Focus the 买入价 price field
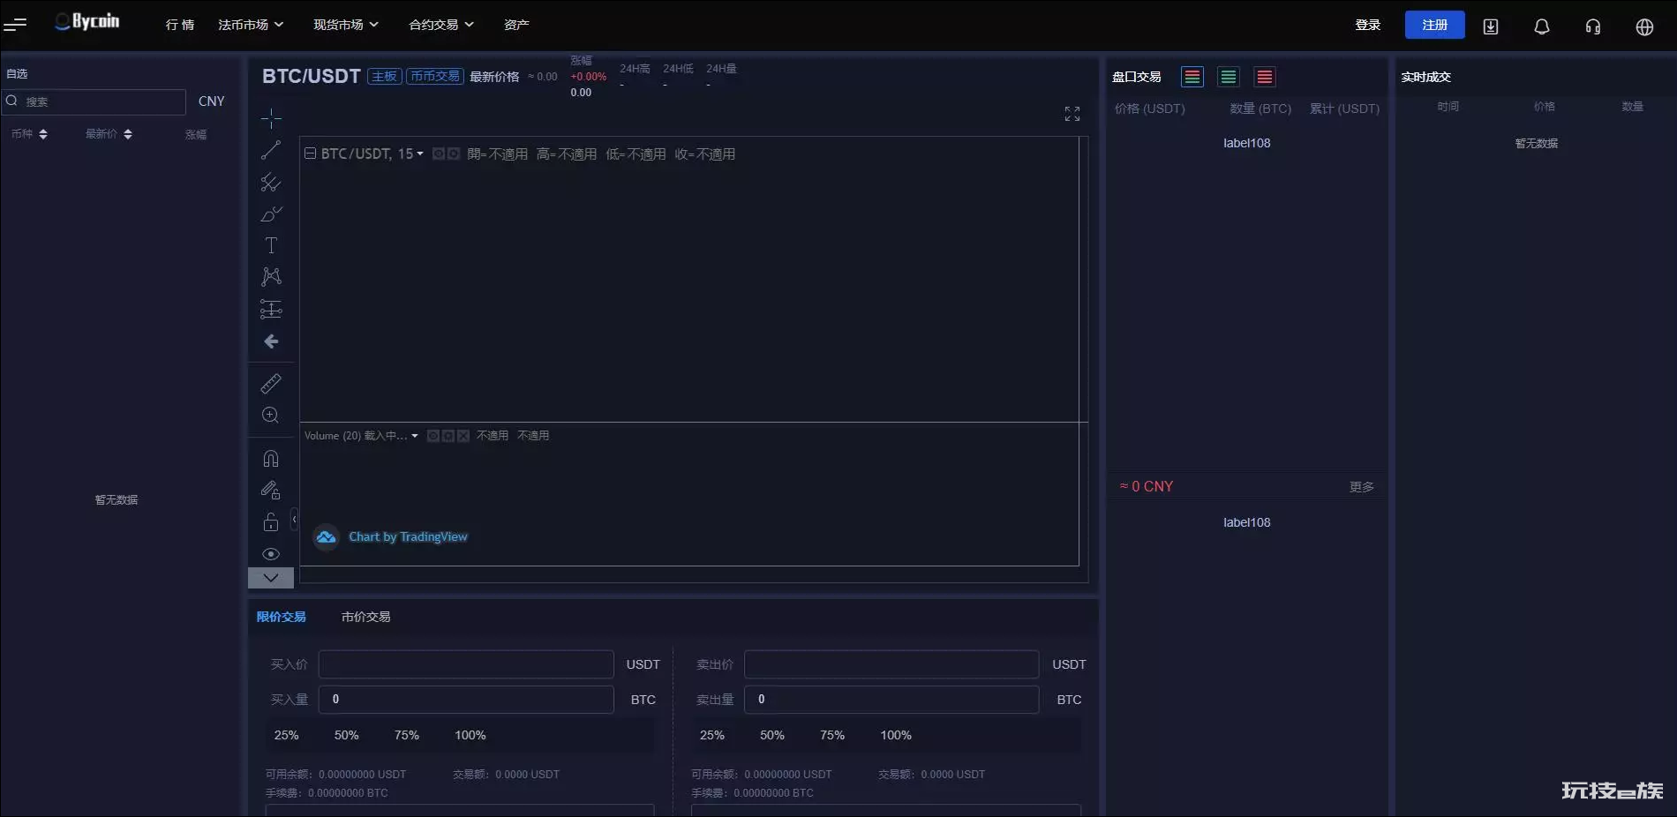The image size is (1677, 817). [x=466, y=664]
